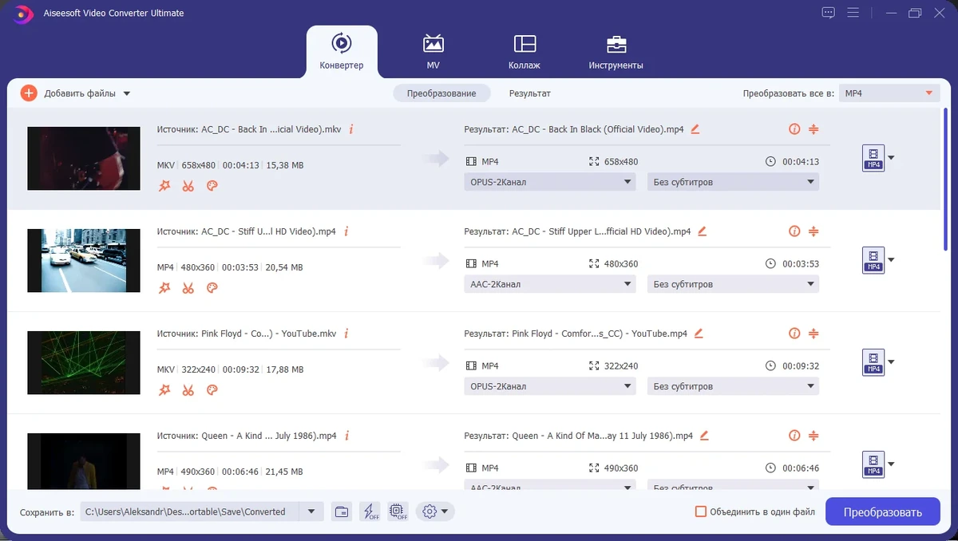Click the file list vertical scrollbar
The width and height of the screenshot is (958, 541).
[946, 180]
